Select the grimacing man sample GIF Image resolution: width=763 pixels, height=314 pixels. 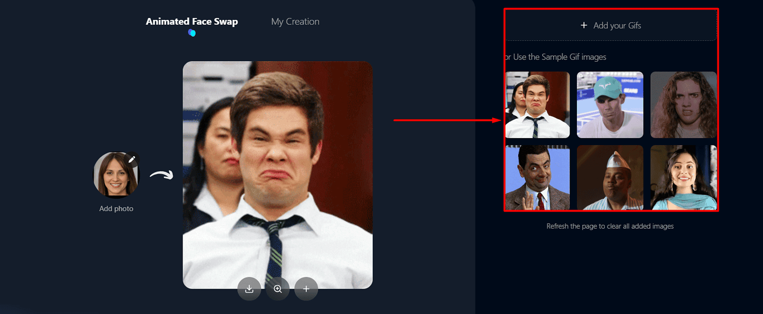pos(538,105)
